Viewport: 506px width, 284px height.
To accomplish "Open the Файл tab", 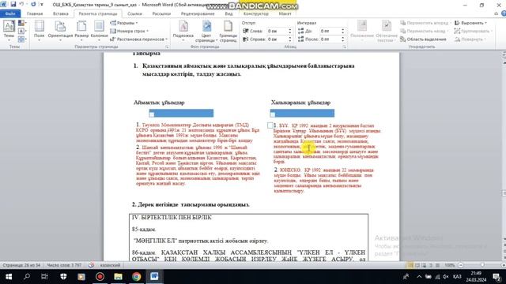I will click(x=10, y=14).
